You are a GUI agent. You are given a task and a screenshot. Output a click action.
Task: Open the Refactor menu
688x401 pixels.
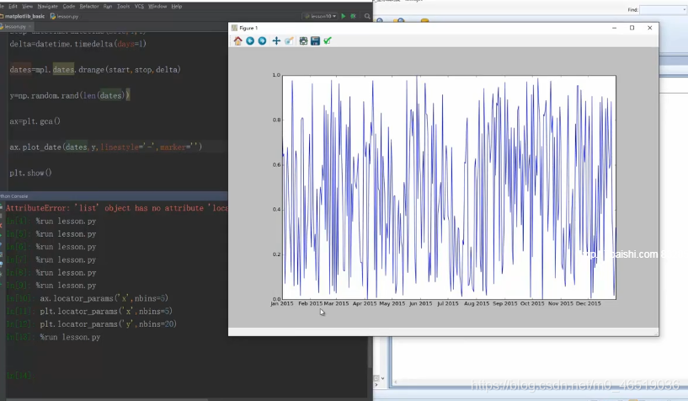click(89, 6)
